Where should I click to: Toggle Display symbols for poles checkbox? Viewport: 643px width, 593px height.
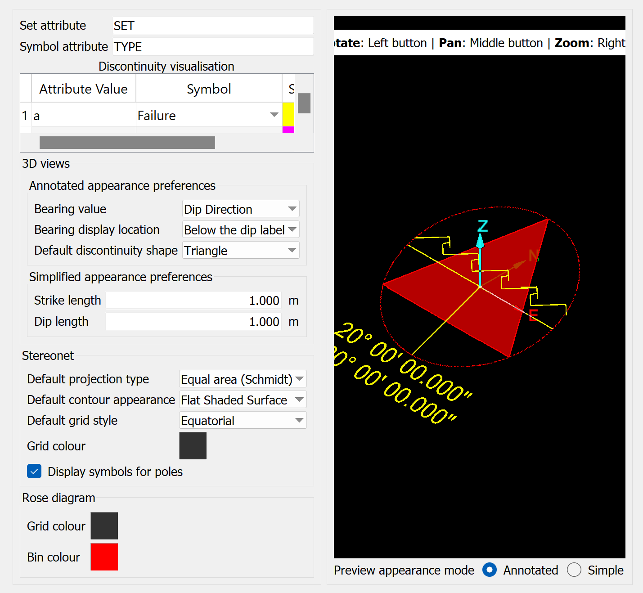point(34,472)
